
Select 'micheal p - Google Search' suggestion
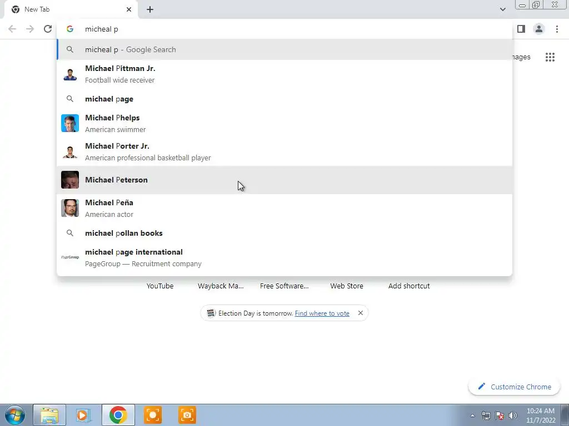(284, 49)
